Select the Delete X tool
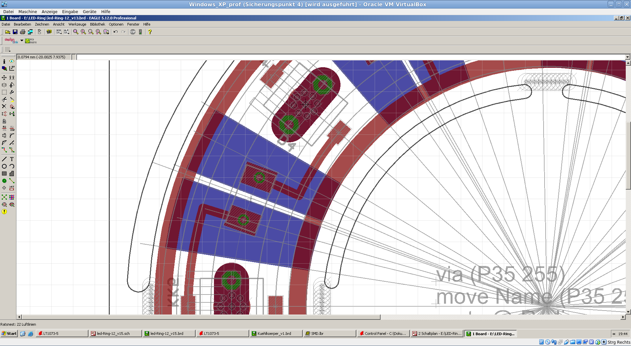631x346 pixels. point(4,107)
